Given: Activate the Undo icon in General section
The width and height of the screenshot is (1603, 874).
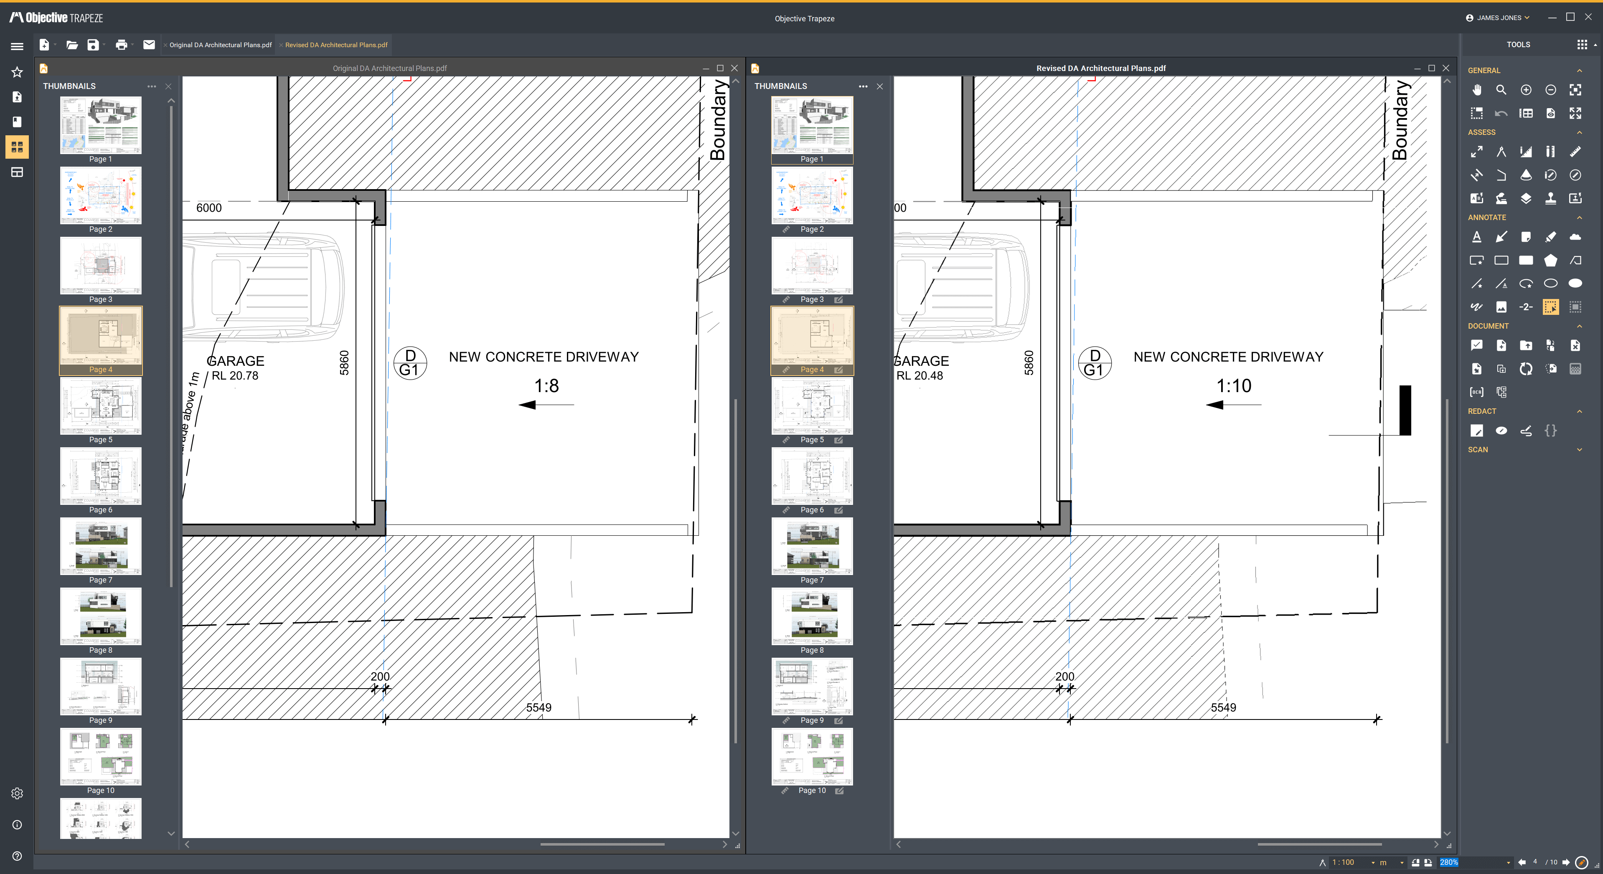Looking at the screenshot, I should tap(1501, 113).
